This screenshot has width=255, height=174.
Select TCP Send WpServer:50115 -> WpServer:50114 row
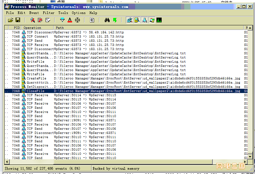tap(126, 100)
